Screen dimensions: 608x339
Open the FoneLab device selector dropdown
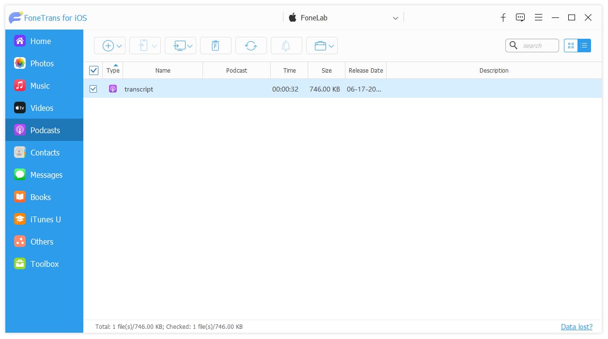[x=343, y=18]
